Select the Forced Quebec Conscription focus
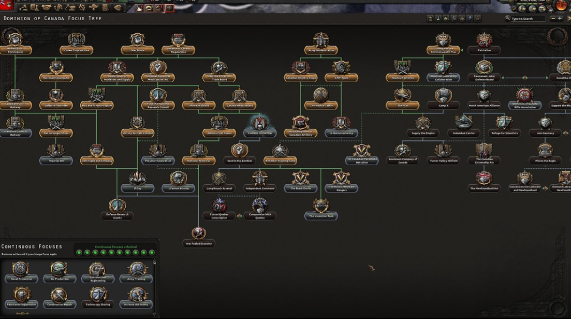Screen dimensions: 571x319 219,210
